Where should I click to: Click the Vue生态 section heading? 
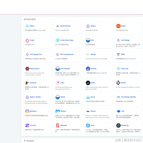click(30, 141)
